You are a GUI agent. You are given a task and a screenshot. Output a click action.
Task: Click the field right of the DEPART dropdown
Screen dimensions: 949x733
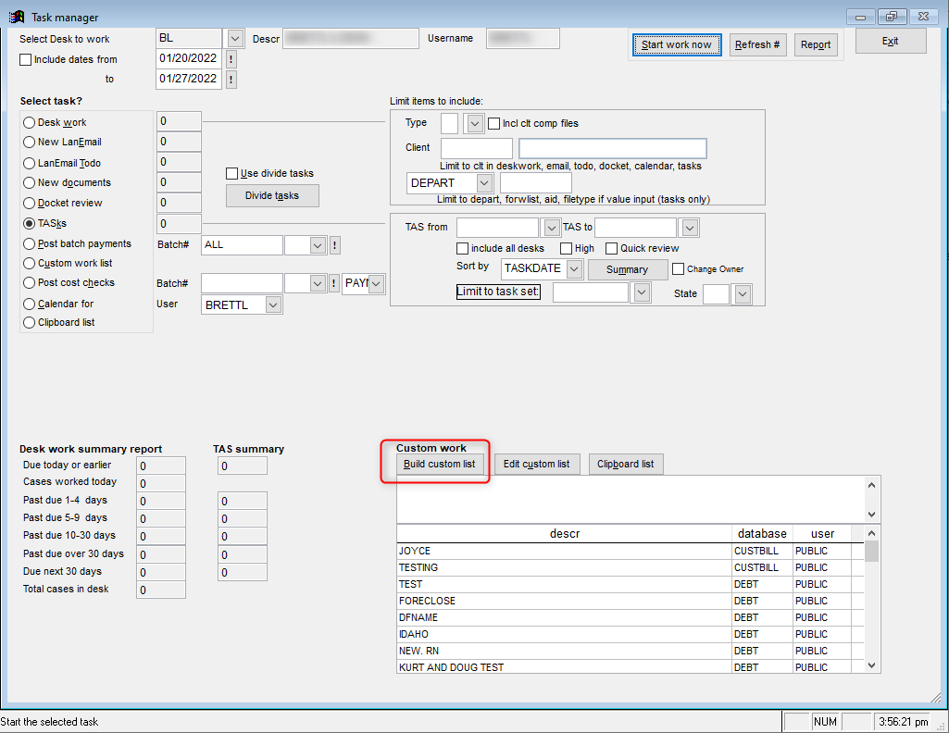coord(536,182)
